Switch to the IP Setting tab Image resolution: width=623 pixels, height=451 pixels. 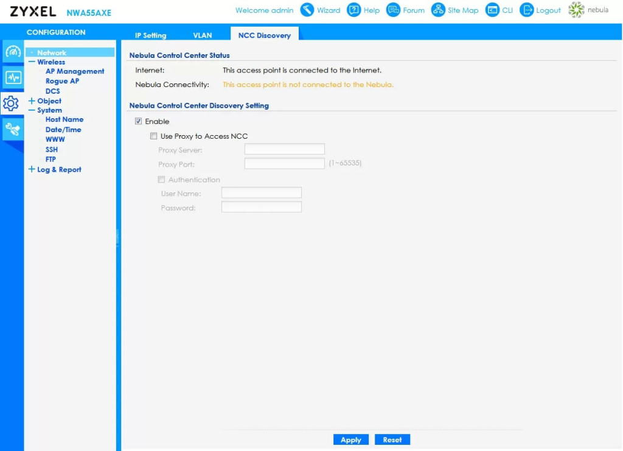click(x=150, y=35)
